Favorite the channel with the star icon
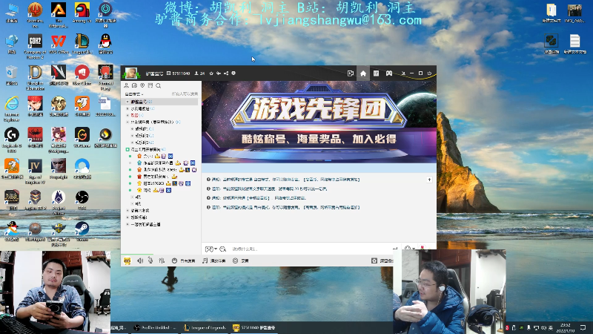The width and height of the screenshot is (593, 334). click(x=211, y=73)
